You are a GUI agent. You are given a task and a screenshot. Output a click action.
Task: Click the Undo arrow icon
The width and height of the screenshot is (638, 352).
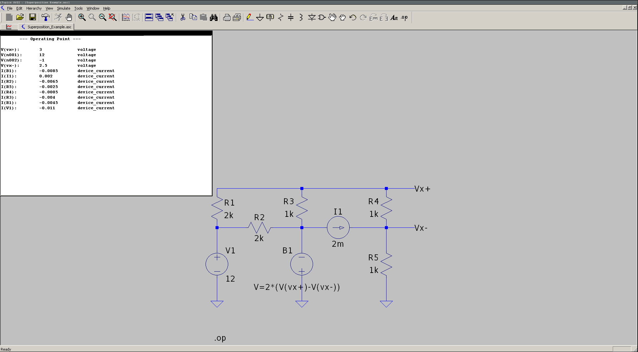353,17
